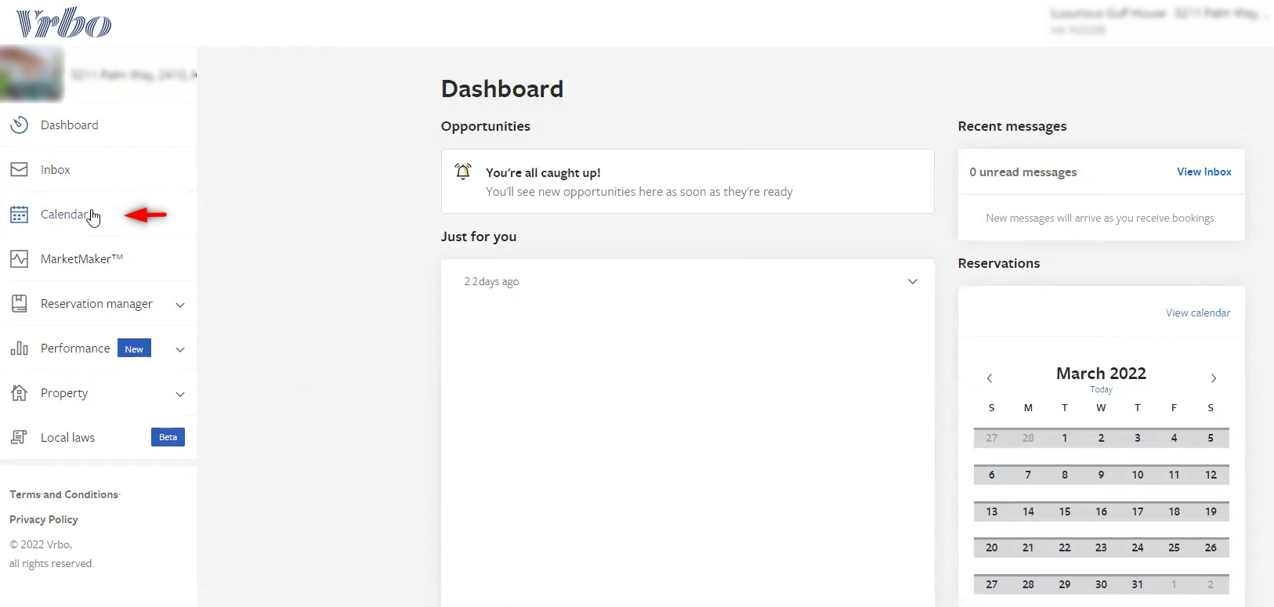Screen dimensions: 1274x607
Task: Select March 23 on the calendar
Action: pyautogui.click(x=1101, y=547)
